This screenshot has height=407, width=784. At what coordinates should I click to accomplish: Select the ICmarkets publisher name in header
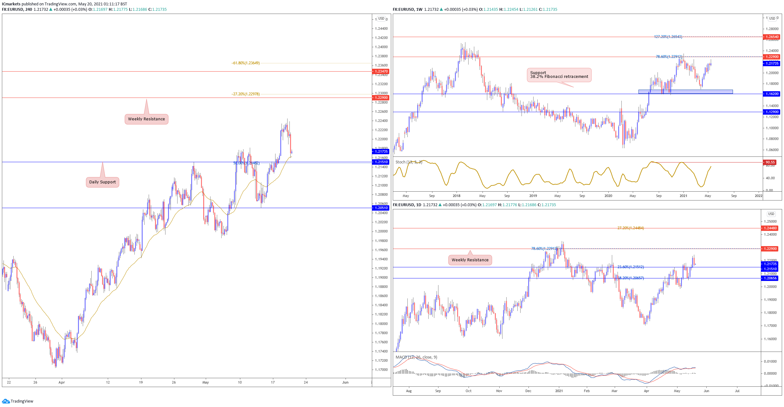11,4
